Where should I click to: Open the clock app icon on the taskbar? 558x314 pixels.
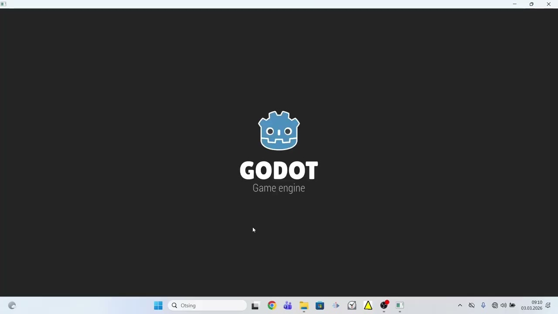pos(352,306)
